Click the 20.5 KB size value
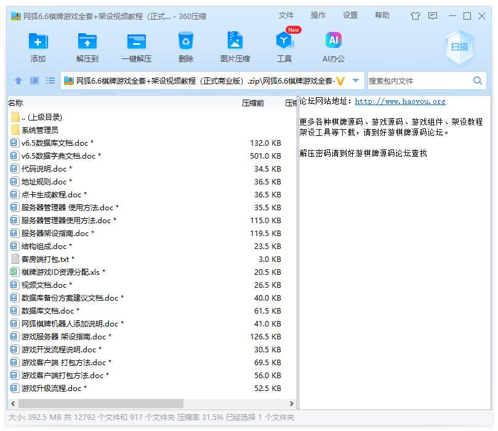 coord(268,272)
